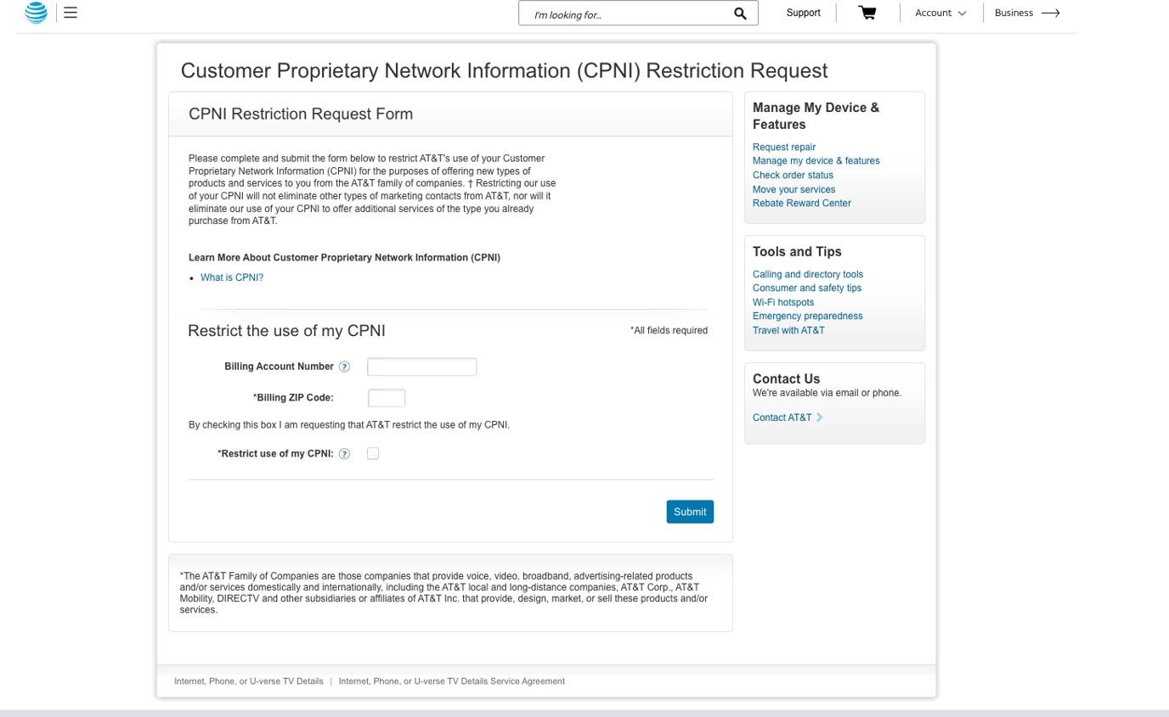Open the Request repair link

click(783, 147)
